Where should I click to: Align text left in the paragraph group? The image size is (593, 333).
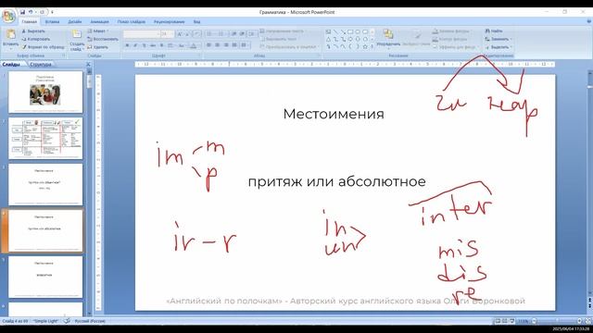[208, 45]
